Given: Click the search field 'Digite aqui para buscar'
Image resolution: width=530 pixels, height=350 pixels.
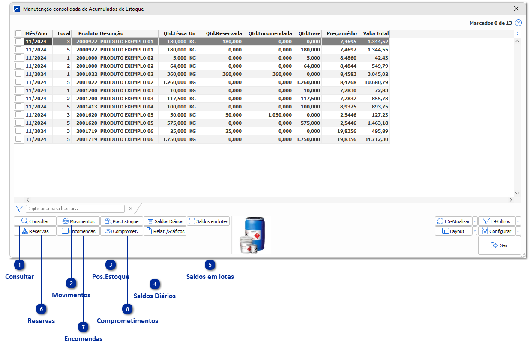Looking at the screenshot, I should (x=75, y=209).
